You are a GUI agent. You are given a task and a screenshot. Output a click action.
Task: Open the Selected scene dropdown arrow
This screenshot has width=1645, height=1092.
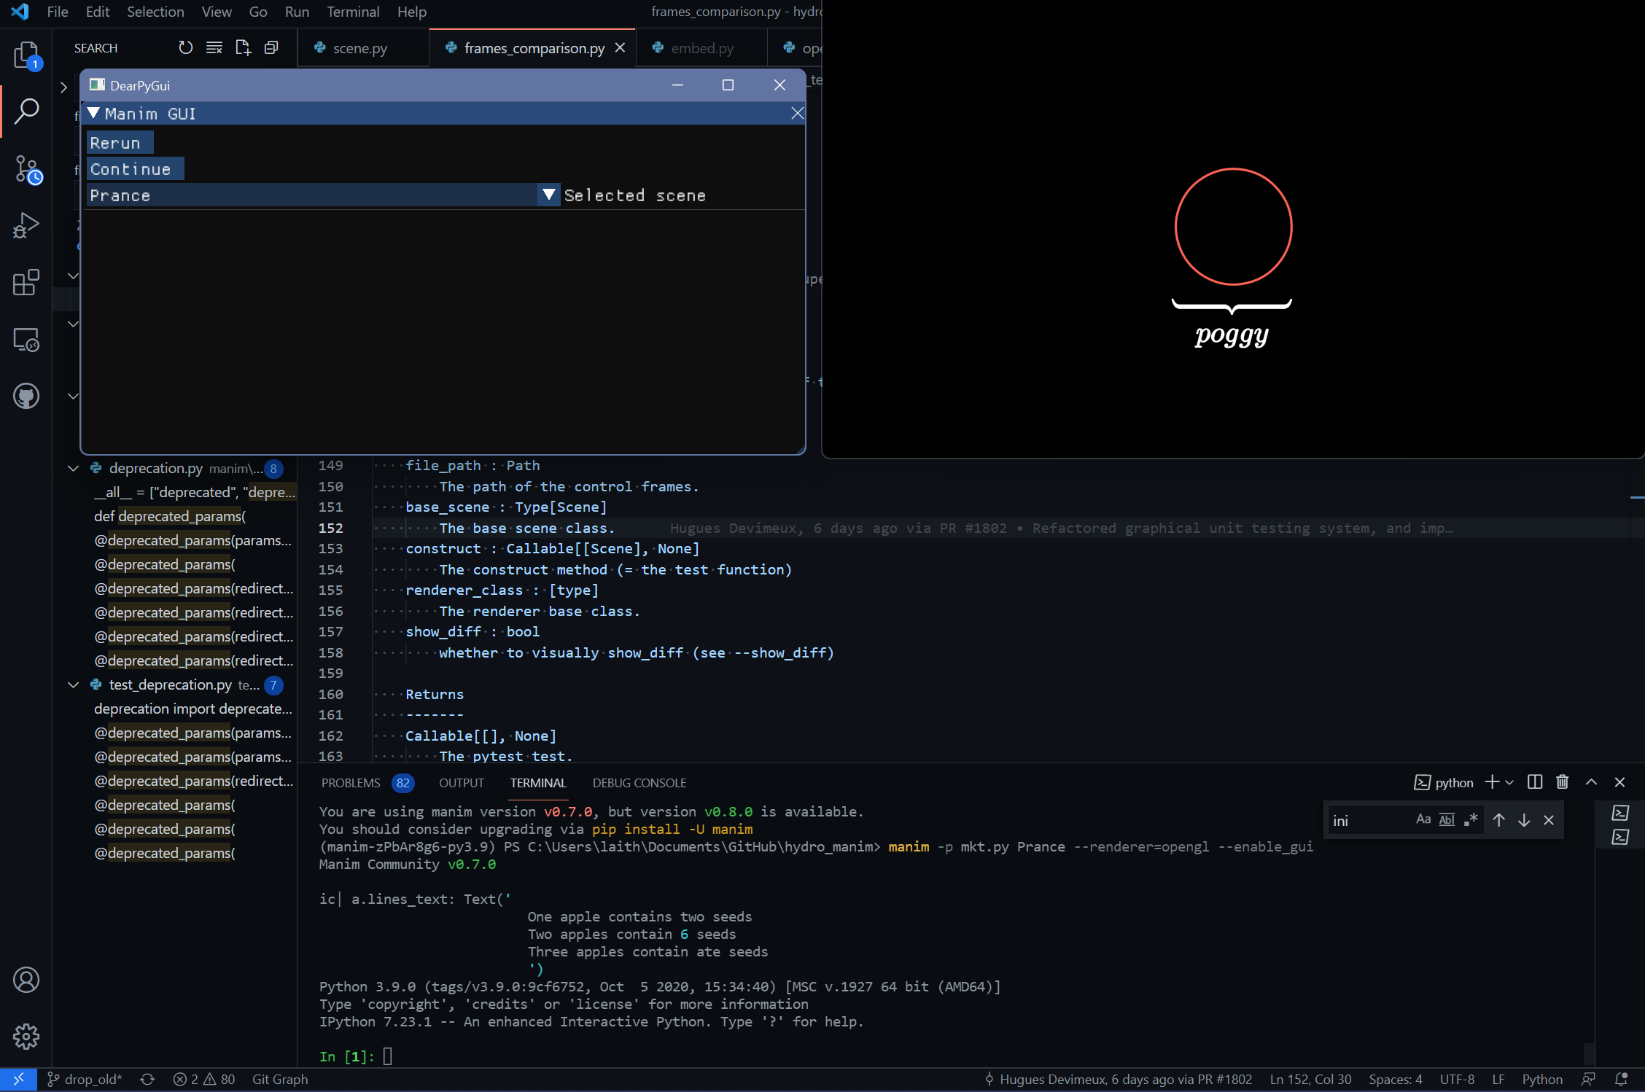548,195
